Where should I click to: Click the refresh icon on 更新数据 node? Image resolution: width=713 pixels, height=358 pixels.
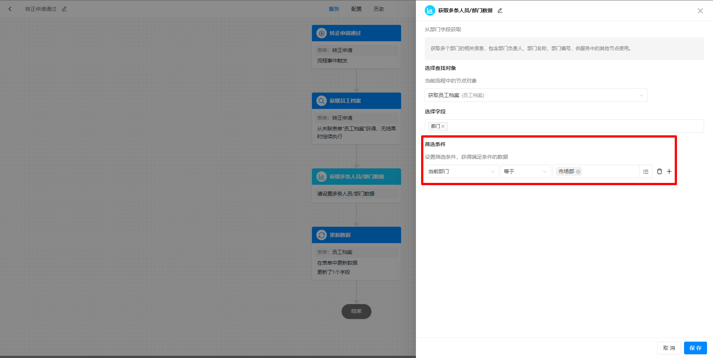(321, 235)
